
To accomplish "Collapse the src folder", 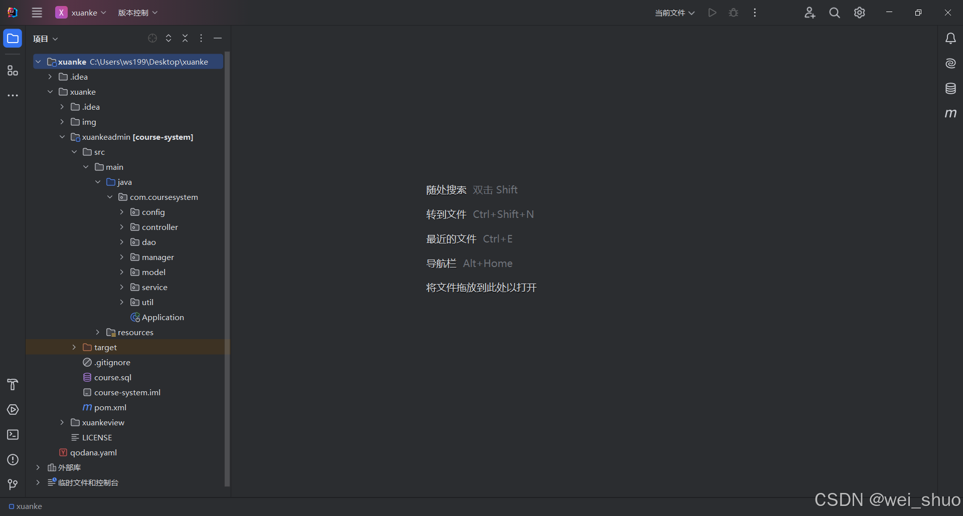I will point(74,152).
